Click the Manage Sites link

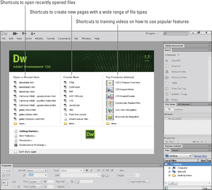200,156
